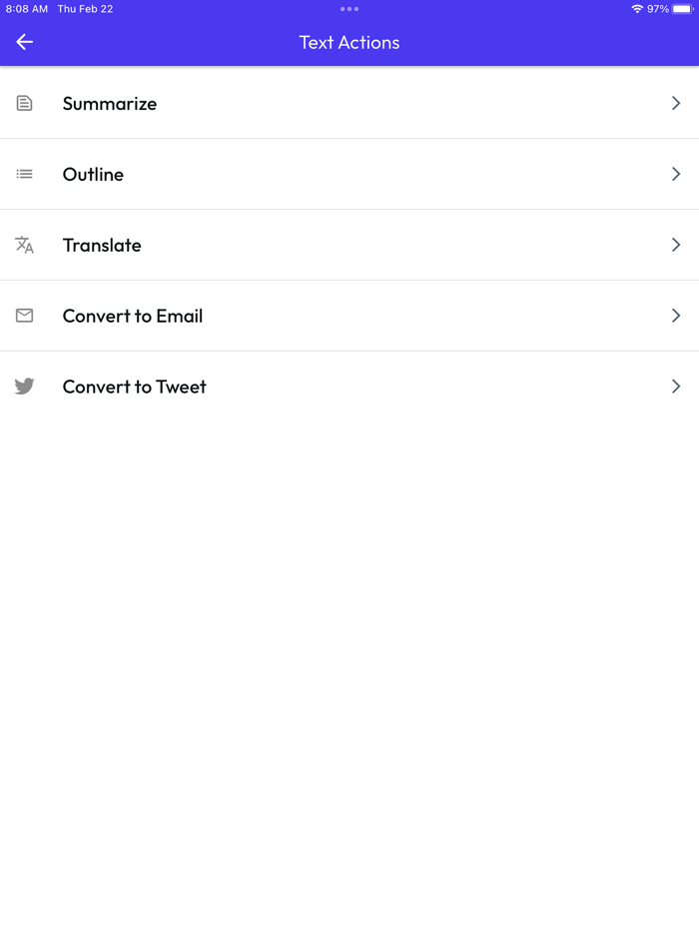
Task: Select Convert to Tweet
Action: [x=135, y=387]
